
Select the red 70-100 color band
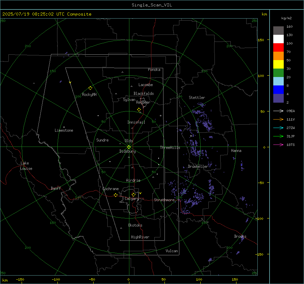(278, 48)
